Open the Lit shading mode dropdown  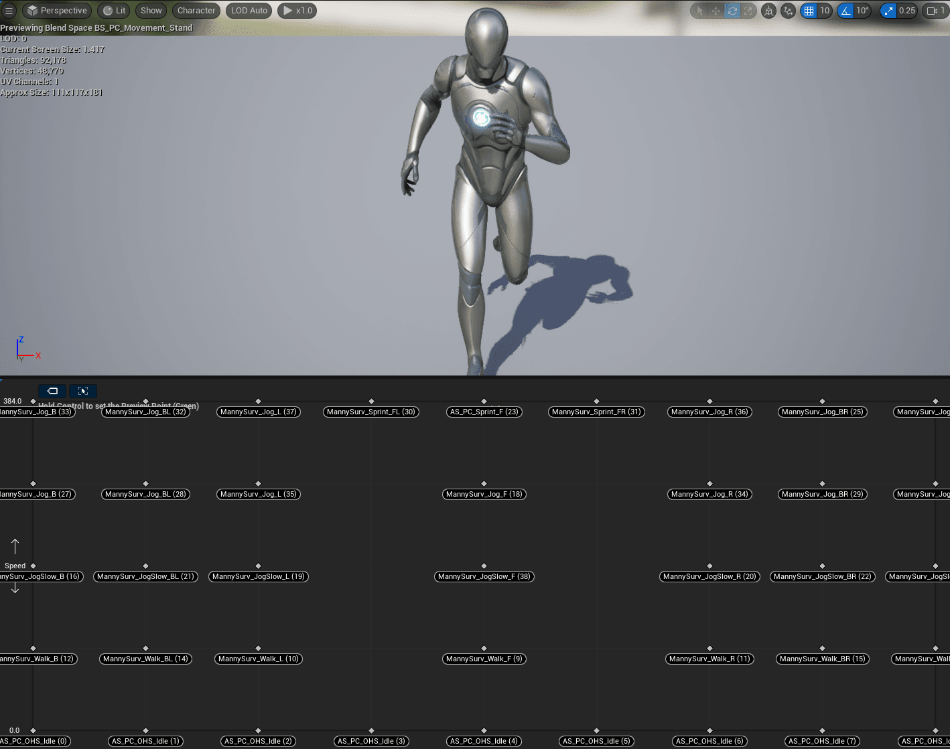115,11
